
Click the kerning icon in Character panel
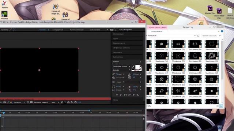(113, 78)
